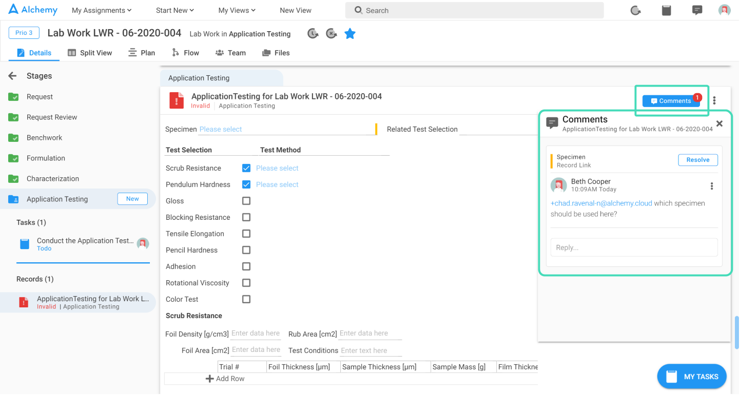Screen dimensions: 740x397
Task: Click the Alchemy logo
Action: pos(33,10)
